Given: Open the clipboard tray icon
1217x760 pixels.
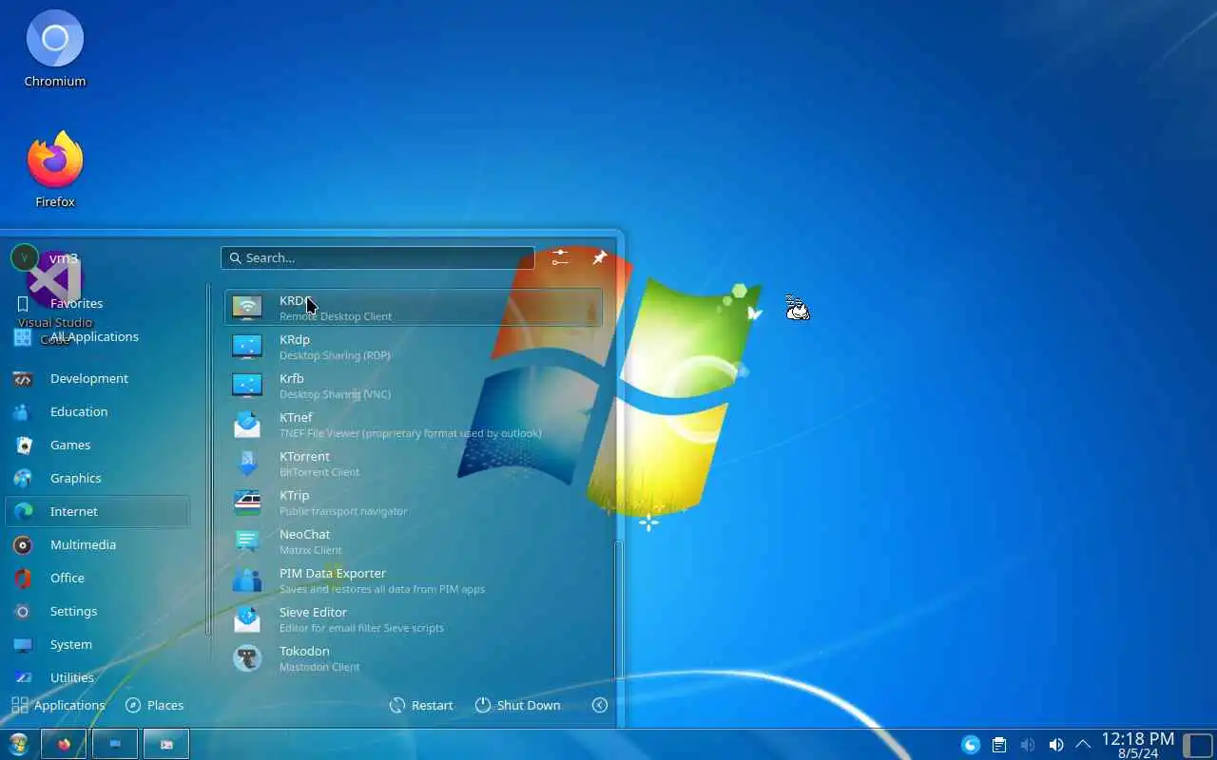Looking at the screenshot, I should (998, 745).
